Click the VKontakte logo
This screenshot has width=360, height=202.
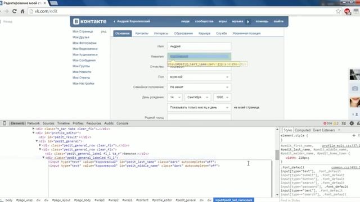coord(90,21)
